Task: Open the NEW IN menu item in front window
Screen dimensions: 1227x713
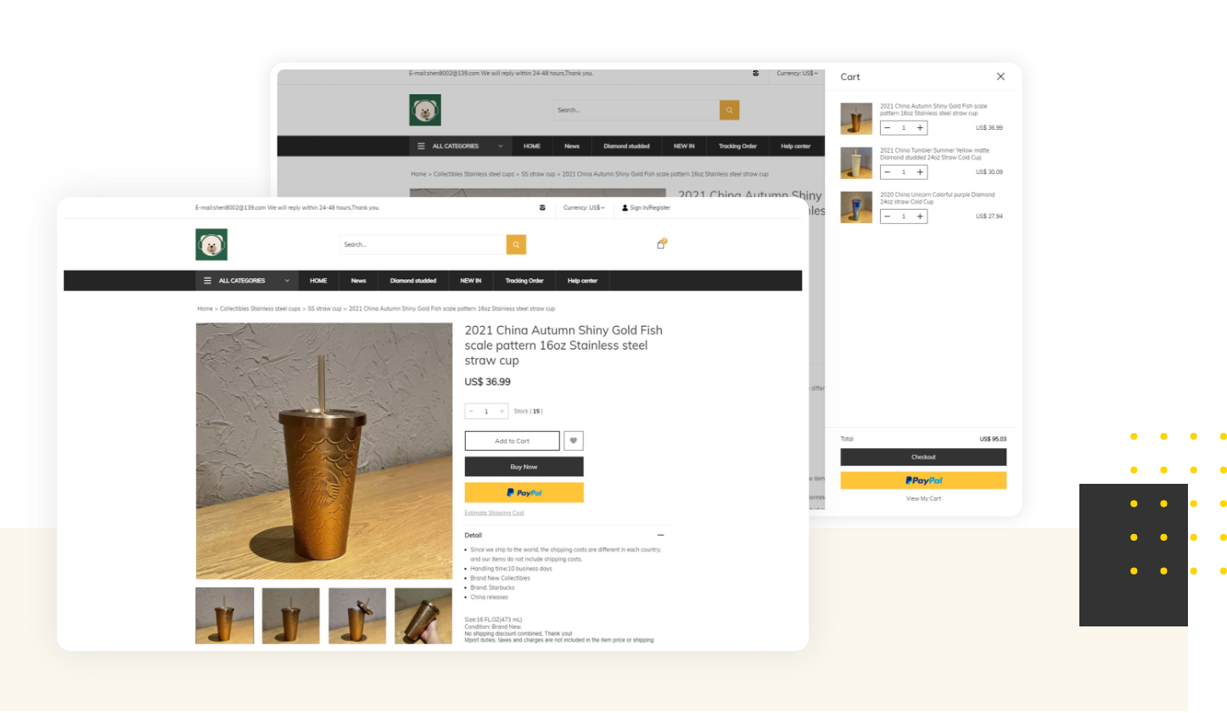Action: click(x=471, y=281)
